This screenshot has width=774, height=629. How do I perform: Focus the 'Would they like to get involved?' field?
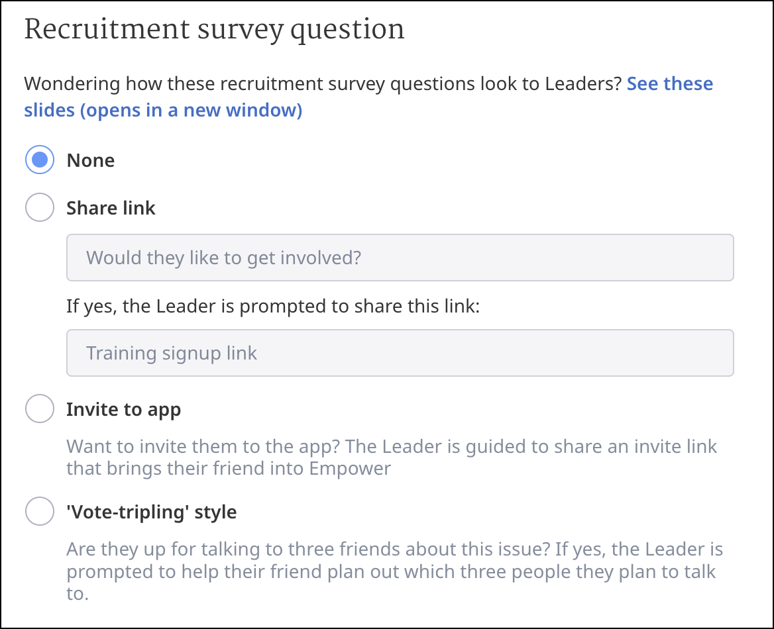(400, 257)
